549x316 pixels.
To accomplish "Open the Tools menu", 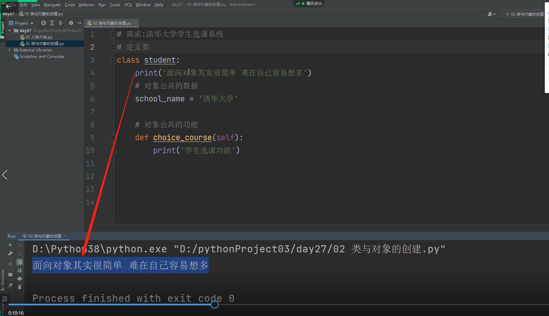I will 115,5.
